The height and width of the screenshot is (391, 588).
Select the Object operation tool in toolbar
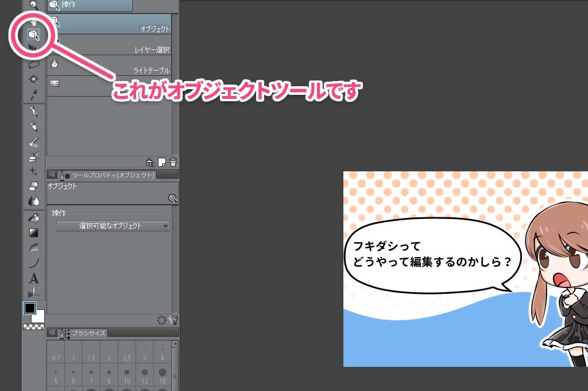[34, 36]
